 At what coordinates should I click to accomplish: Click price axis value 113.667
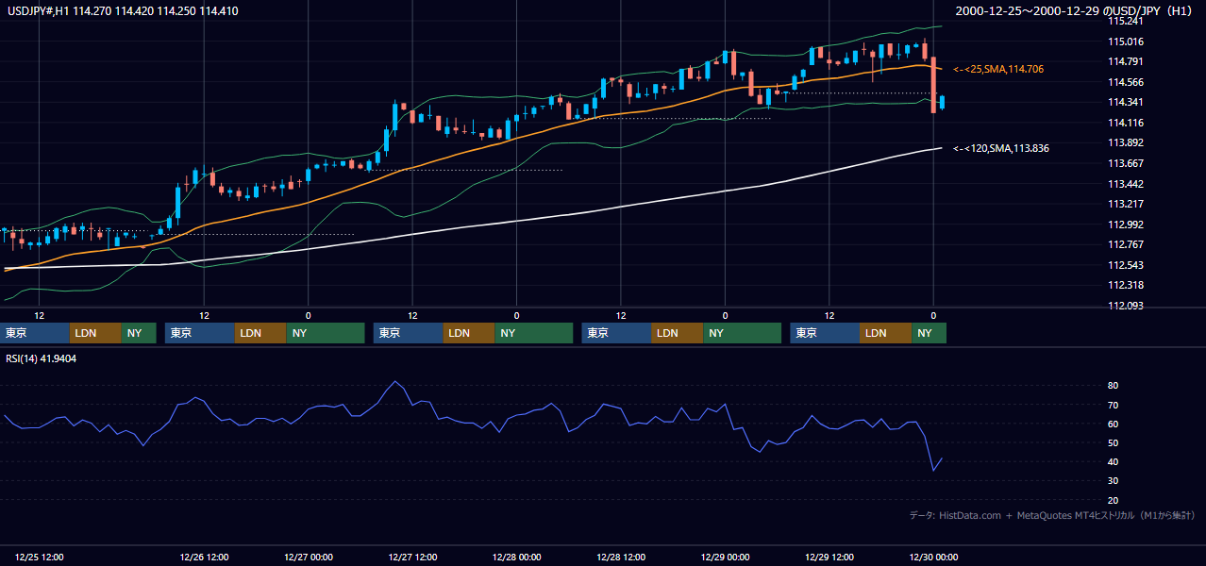pos(1126,163)
